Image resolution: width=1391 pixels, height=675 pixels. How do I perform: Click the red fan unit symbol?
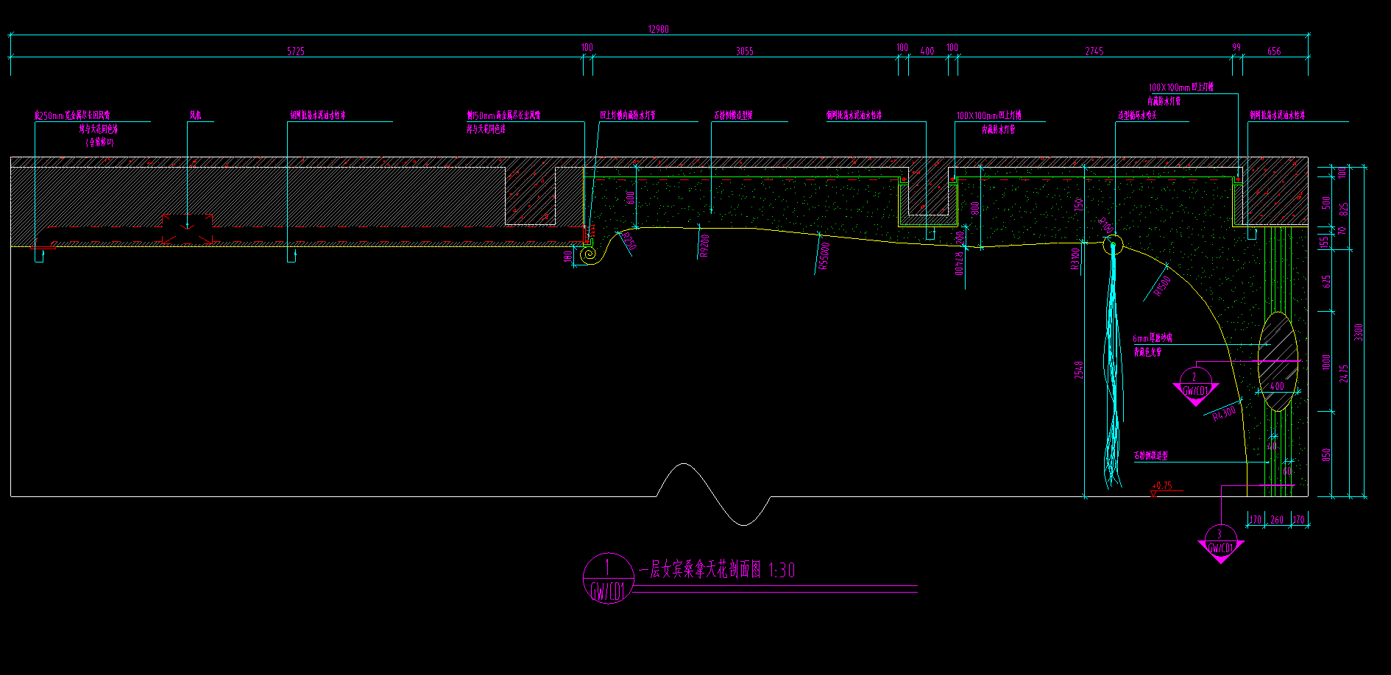pos(188,229)
